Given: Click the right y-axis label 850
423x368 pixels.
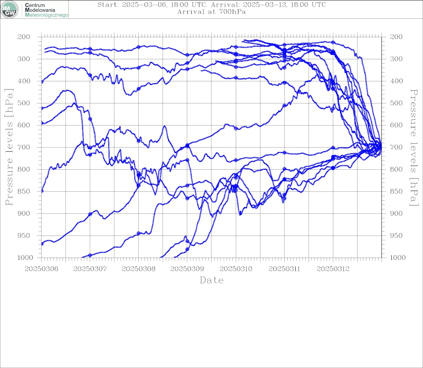Looking at the screenshot, I should point(396,191).
